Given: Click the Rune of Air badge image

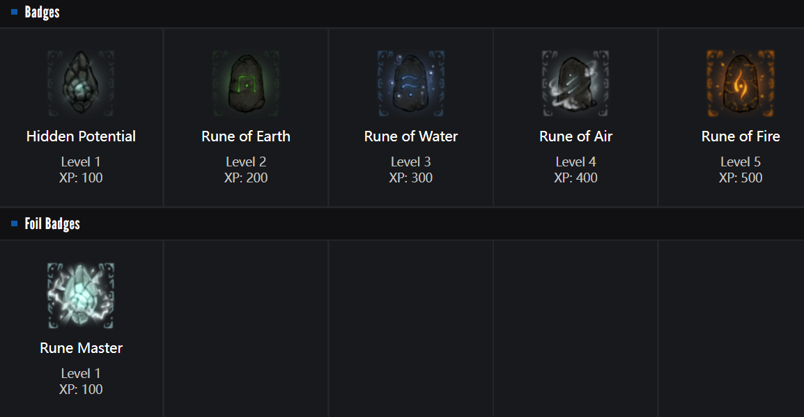Looking at the screenshot, I should (x=575, y=84).
